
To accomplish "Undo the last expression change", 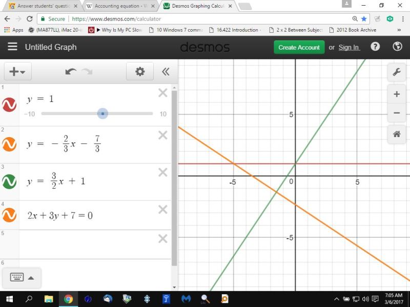I will 71,72.
